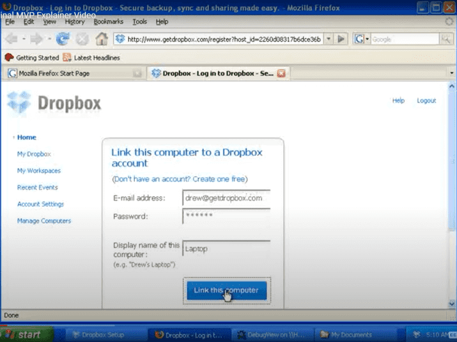Open the Windows Start button

point(27,335)
